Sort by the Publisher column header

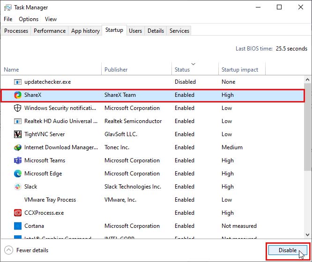pyautogui.click(x=136, y=70)
